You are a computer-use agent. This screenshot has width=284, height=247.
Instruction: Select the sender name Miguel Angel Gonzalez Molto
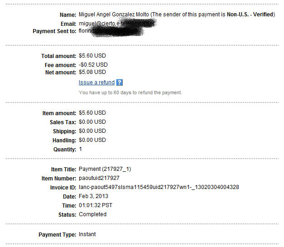[115, 15]
